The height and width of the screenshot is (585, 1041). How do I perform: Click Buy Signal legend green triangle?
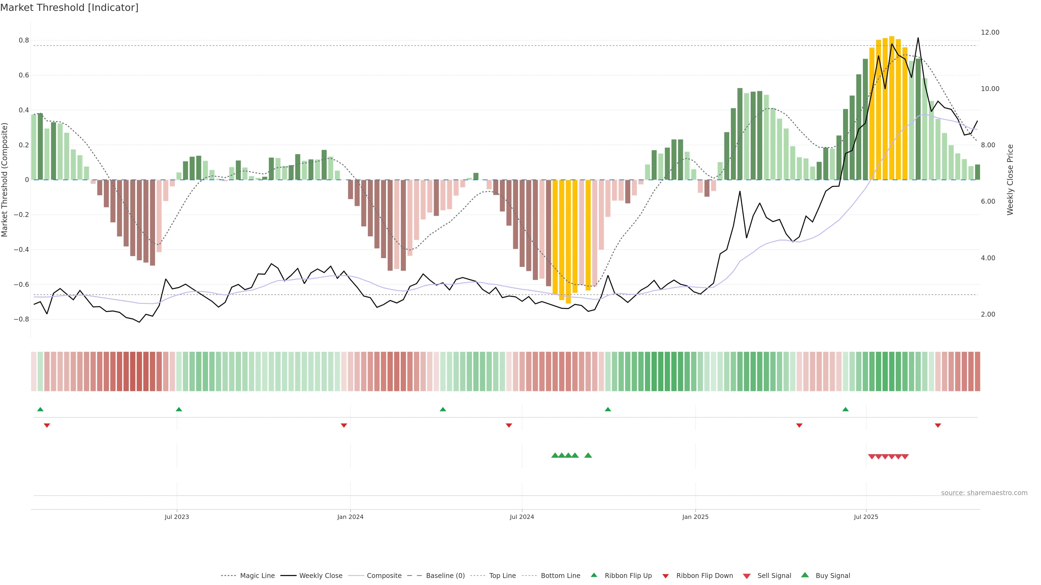[x=805, y=575]
